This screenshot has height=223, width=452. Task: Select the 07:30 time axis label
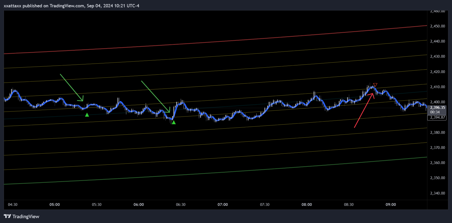pos(265,205)
